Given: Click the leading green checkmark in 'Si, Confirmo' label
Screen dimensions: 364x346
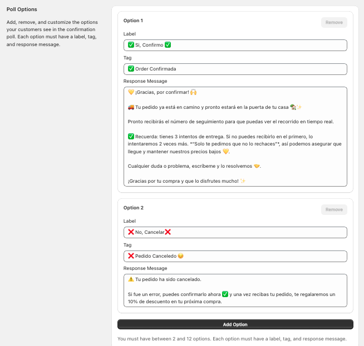Looking at the screenshot, I should click(x=131, y=45).
